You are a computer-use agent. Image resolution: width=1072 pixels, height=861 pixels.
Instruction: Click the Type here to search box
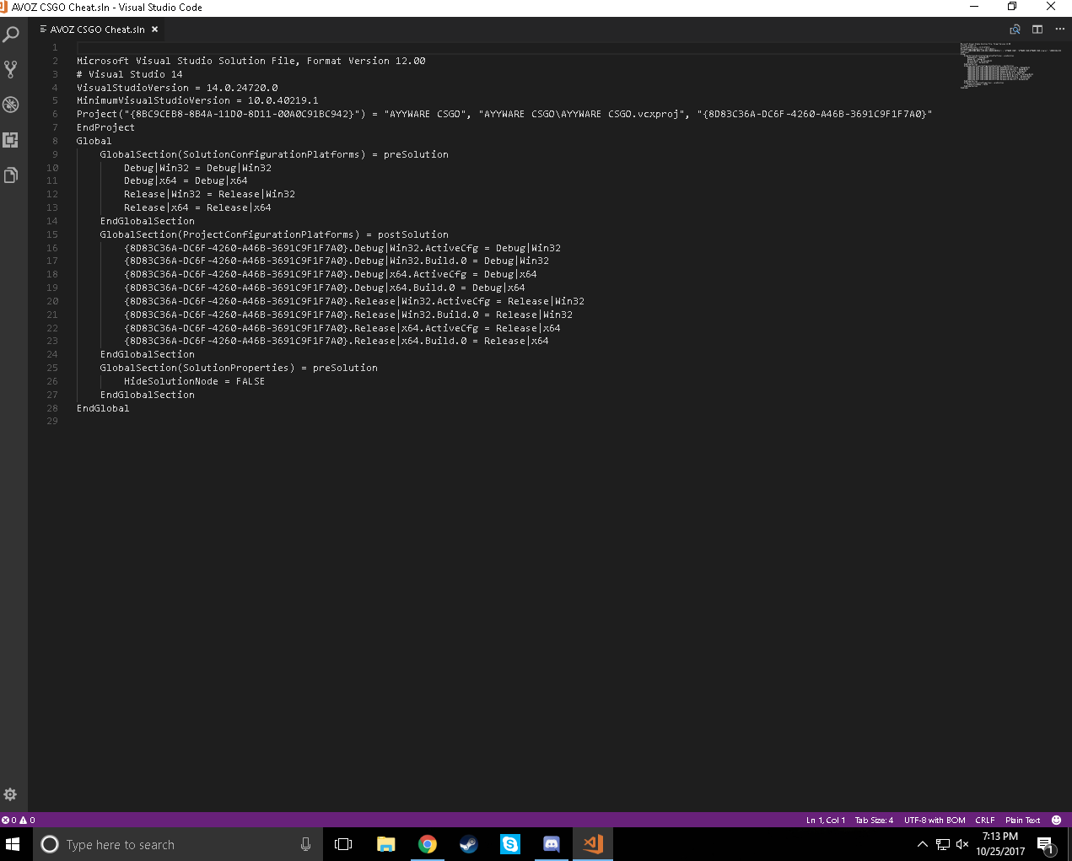coord(178,844)
